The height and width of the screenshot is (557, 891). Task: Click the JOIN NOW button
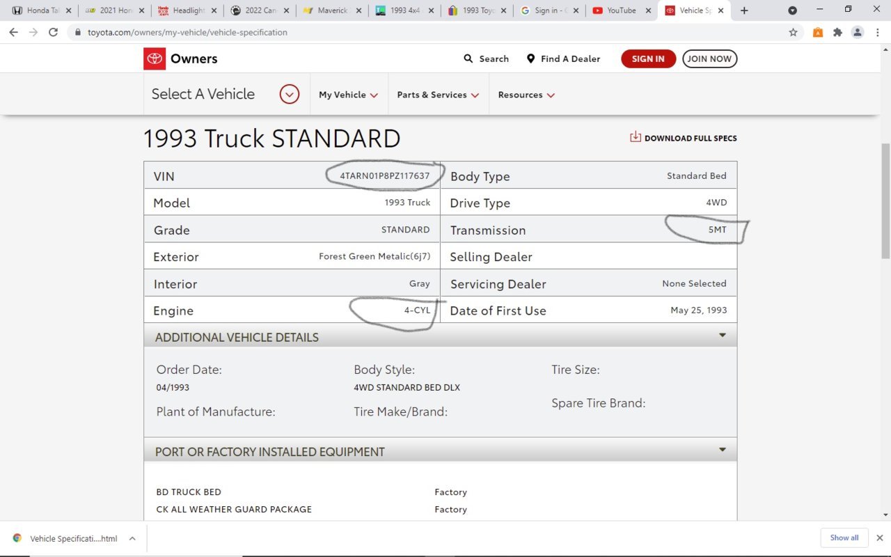(709, 59)
